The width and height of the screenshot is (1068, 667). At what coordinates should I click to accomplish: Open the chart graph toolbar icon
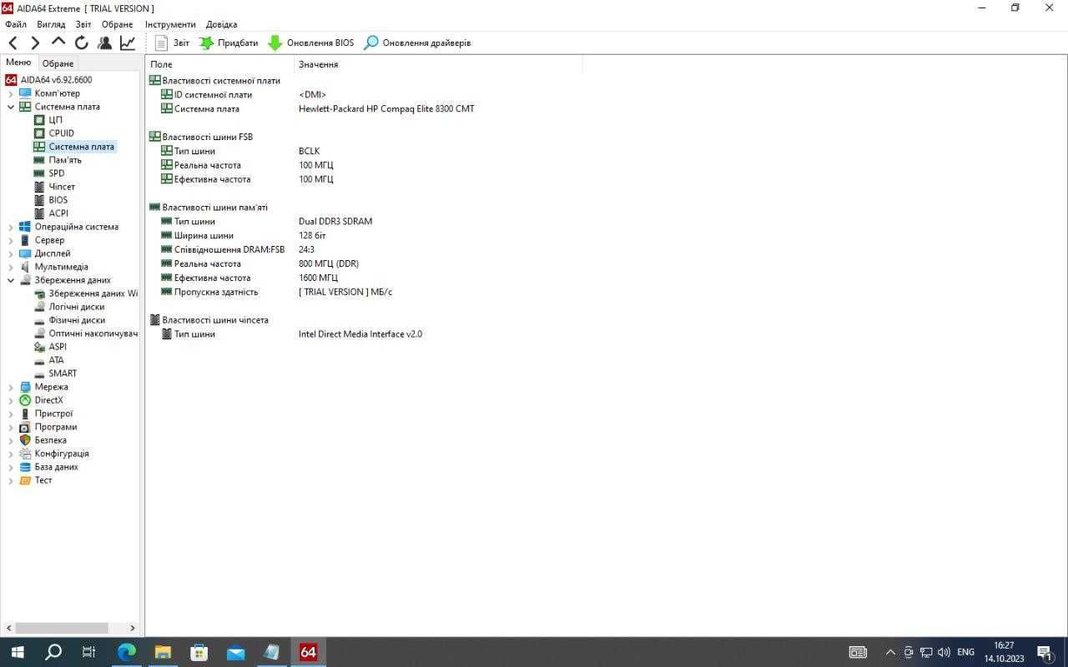point(128,43)
